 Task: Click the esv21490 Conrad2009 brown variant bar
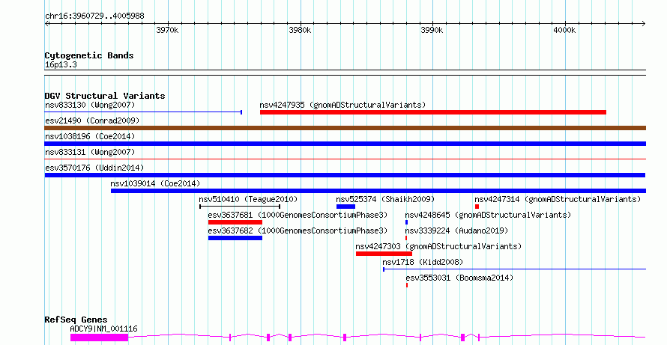[x=345, y=128]
